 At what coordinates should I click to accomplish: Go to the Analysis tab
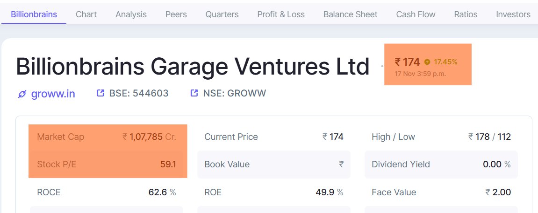coord(131,14)
